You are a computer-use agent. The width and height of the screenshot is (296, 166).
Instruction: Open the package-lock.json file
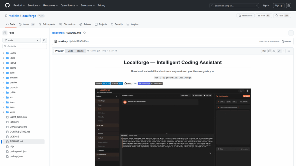pos(18,151)
